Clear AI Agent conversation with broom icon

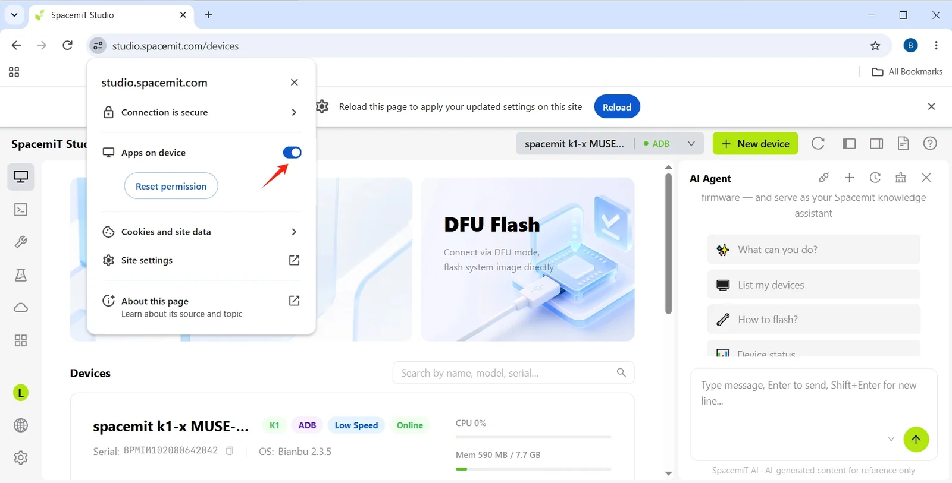(901, 178)
